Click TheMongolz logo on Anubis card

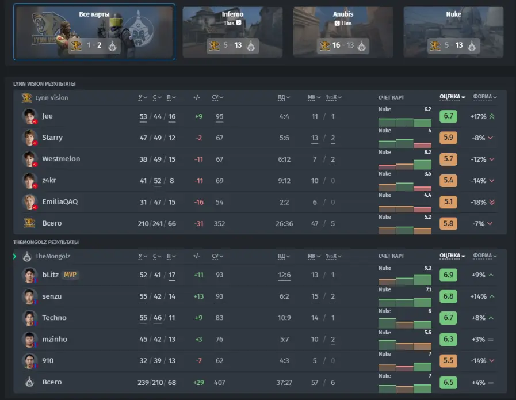(x=361, y=46)
